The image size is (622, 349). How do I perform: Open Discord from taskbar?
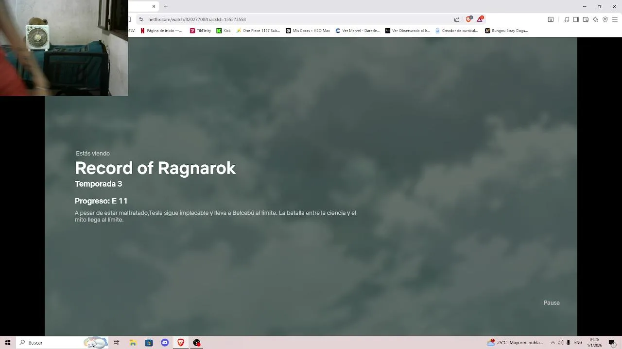165,343
